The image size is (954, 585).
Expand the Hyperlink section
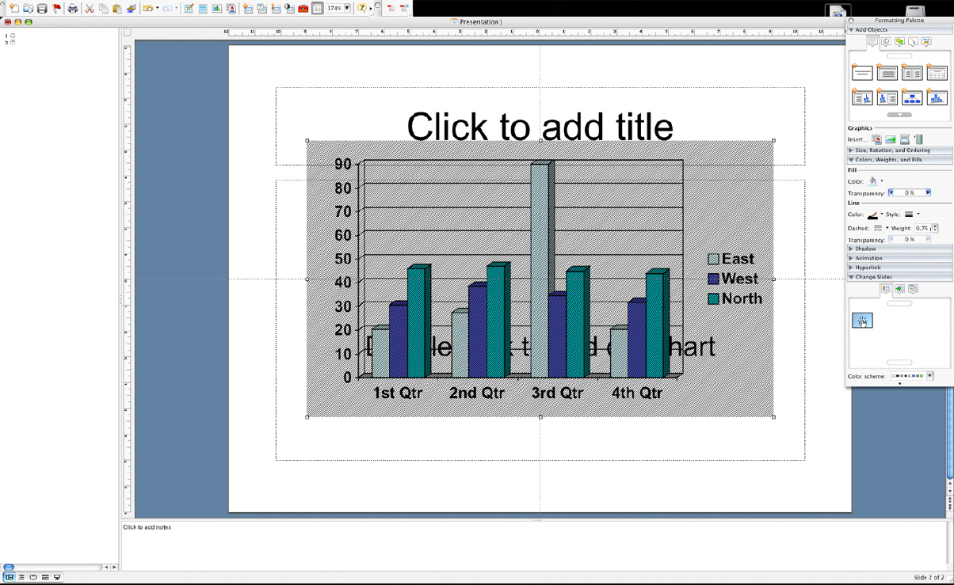[852, 268]
